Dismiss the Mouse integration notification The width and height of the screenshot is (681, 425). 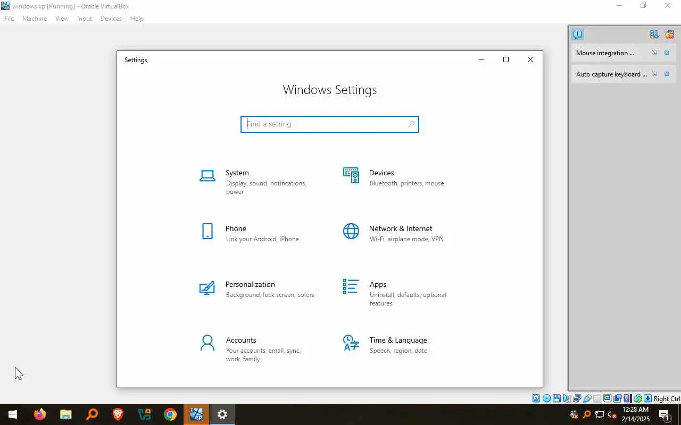click(667, 53)
